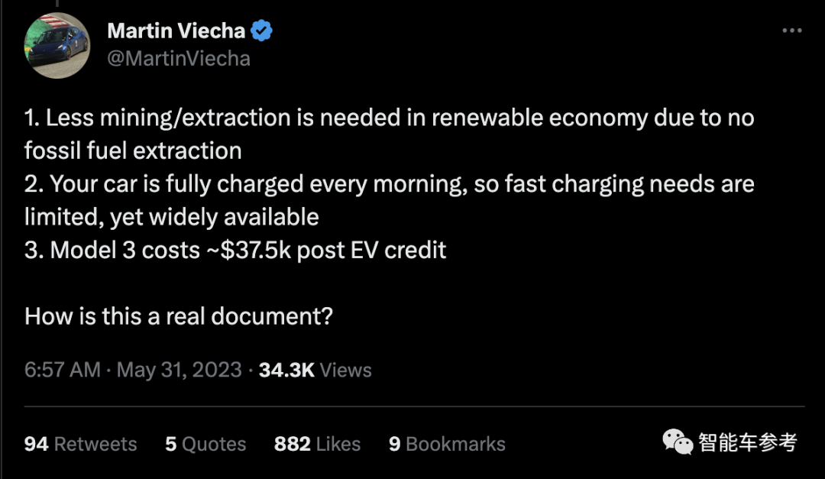Click the Martin Viecha display name
Viewport: 825px width, 479px height.
point(176,31)
